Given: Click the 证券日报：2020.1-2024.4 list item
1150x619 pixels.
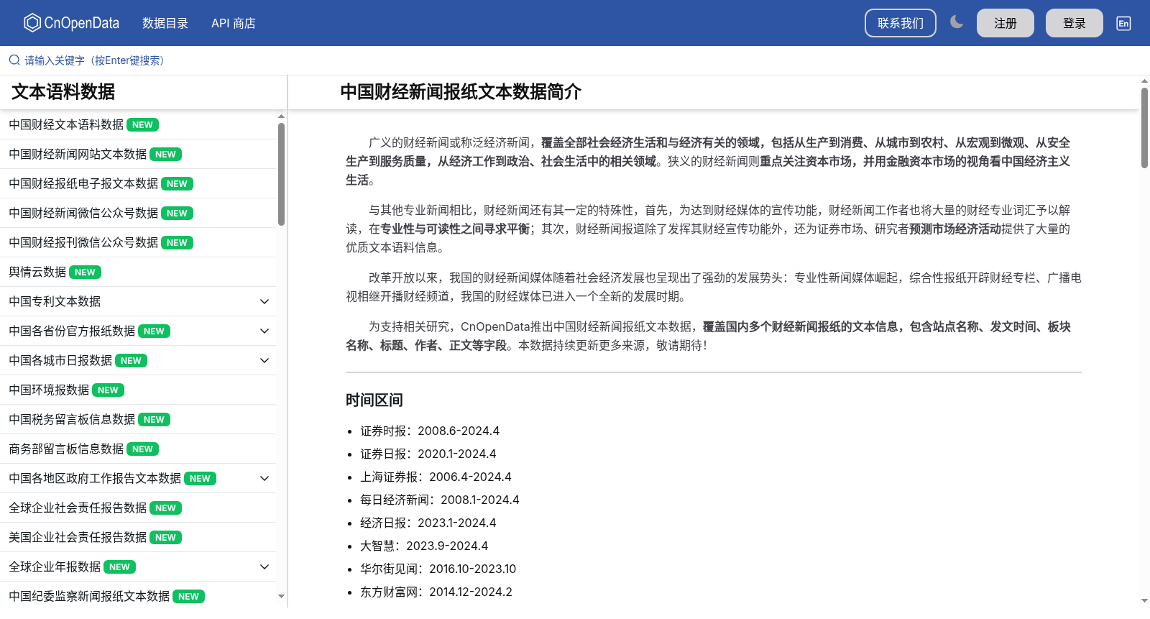Looking at the screenshot, I should [x=428, y=454].
